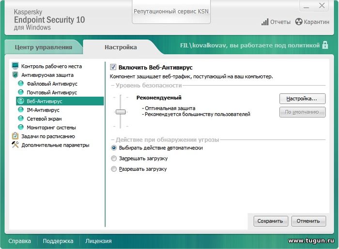
Task: Open Репутационный сервис KSN panel
Action: click(171, 12)
